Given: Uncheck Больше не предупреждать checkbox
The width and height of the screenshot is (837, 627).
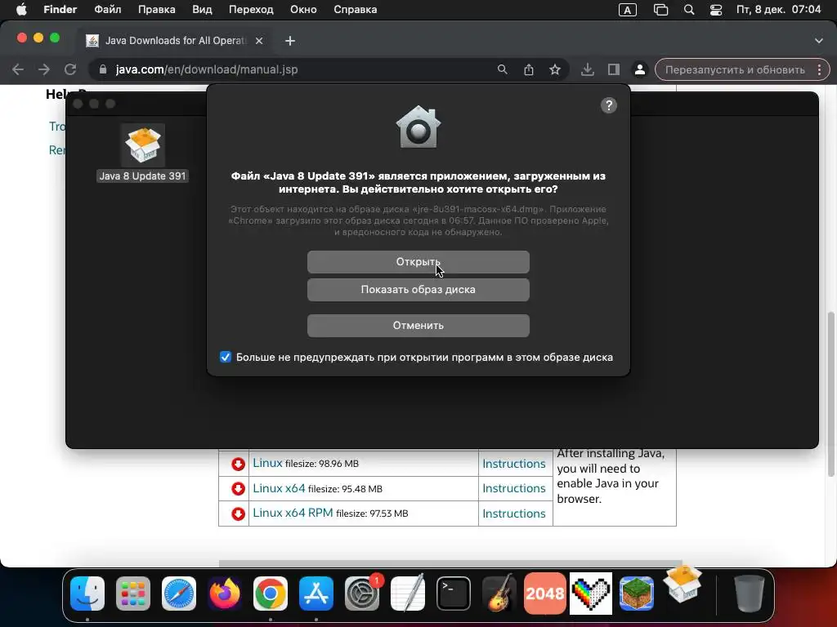Looking at the screenshot, I should coord(226,357).
